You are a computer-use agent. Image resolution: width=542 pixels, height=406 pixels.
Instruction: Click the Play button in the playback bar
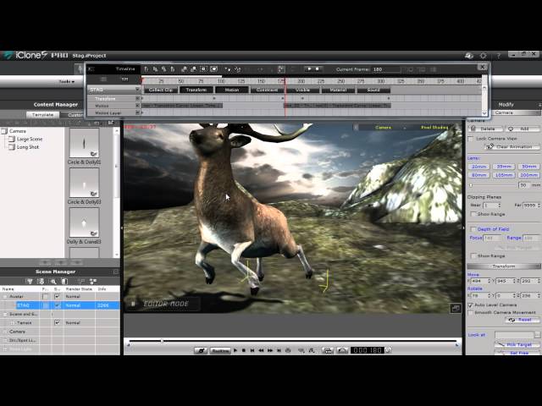click(235, 350)
